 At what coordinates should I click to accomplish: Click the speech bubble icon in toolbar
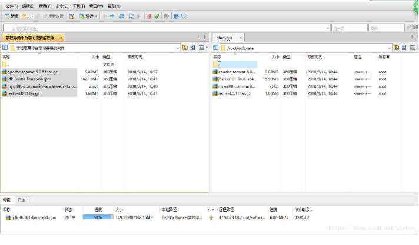click(x=184, y=16)
